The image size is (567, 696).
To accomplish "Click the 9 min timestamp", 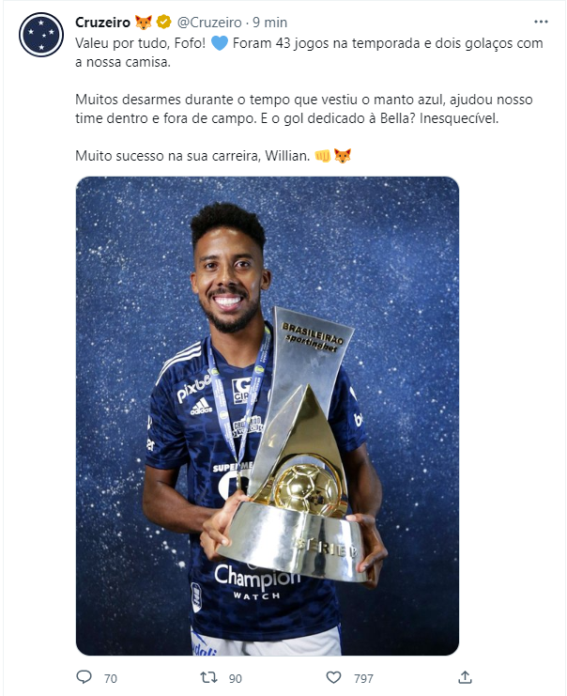I will [269, 23].
